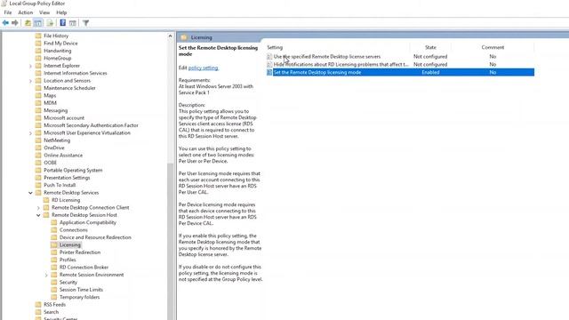Sort by the Setting column header

[275, 47]
